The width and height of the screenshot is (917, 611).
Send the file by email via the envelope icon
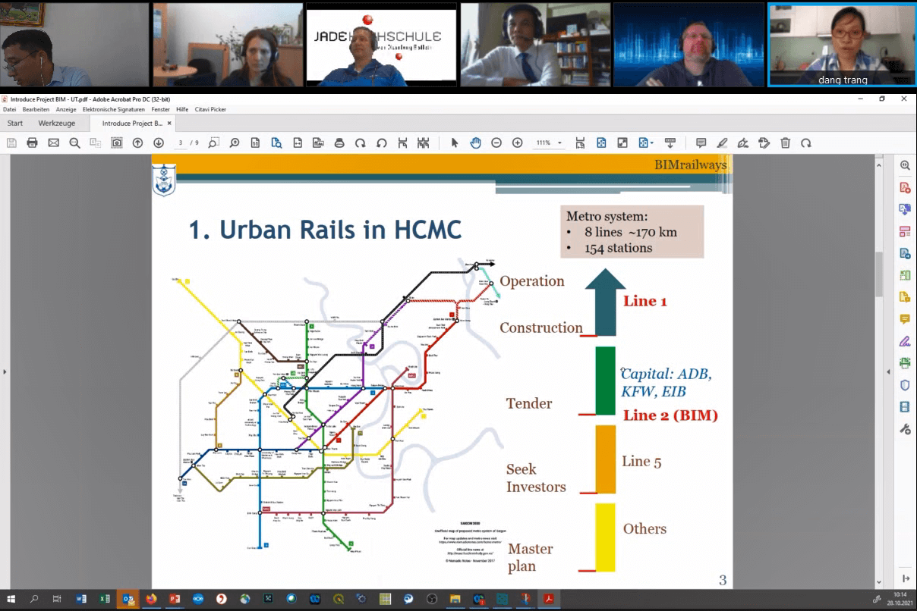coord(53,143)
